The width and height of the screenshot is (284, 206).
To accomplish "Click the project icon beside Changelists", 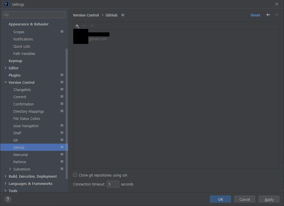I will (62, 89).
